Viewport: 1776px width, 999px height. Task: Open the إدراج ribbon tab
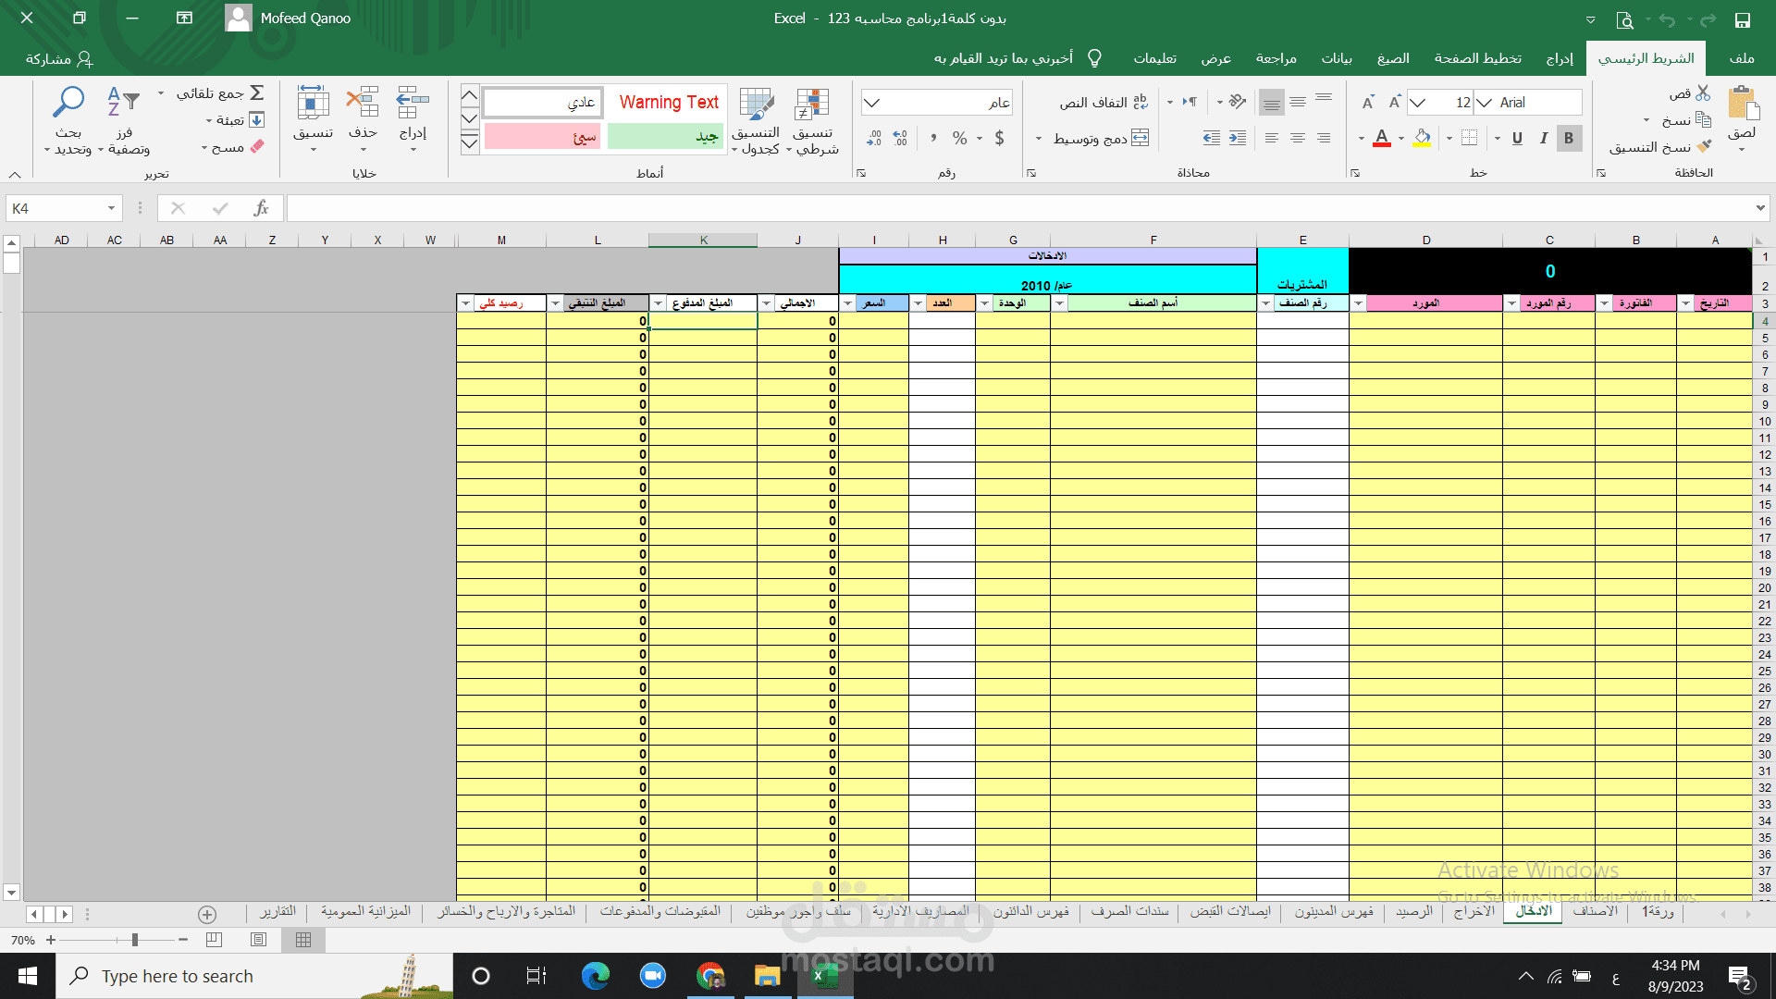[x=1560, y=58]
